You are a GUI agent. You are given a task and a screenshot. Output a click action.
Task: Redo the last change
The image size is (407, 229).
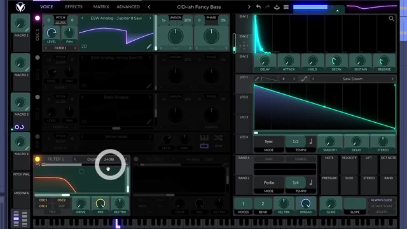(267, 7)
